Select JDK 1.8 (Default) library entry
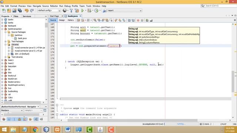The image size is (237, 133). pyautogui.click(x=22, y=54)
